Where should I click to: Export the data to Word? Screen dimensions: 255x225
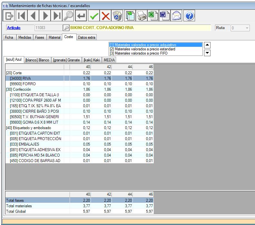[165, 16]
